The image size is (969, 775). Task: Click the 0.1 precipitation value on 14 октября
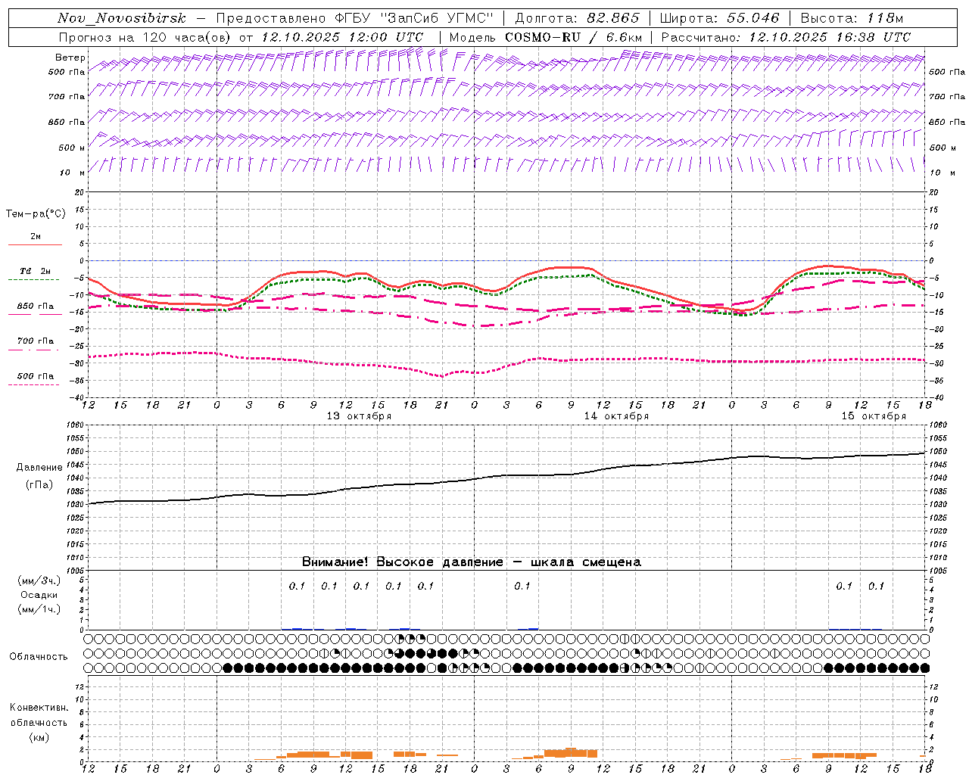[522, 586]
